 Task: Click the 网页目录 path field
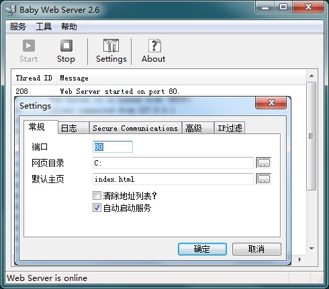click(173, 163)
